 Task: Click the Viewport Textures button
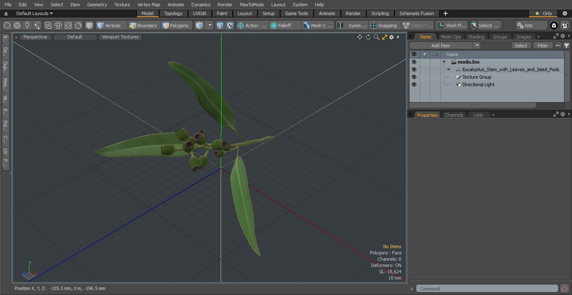[x=120, y=37]
